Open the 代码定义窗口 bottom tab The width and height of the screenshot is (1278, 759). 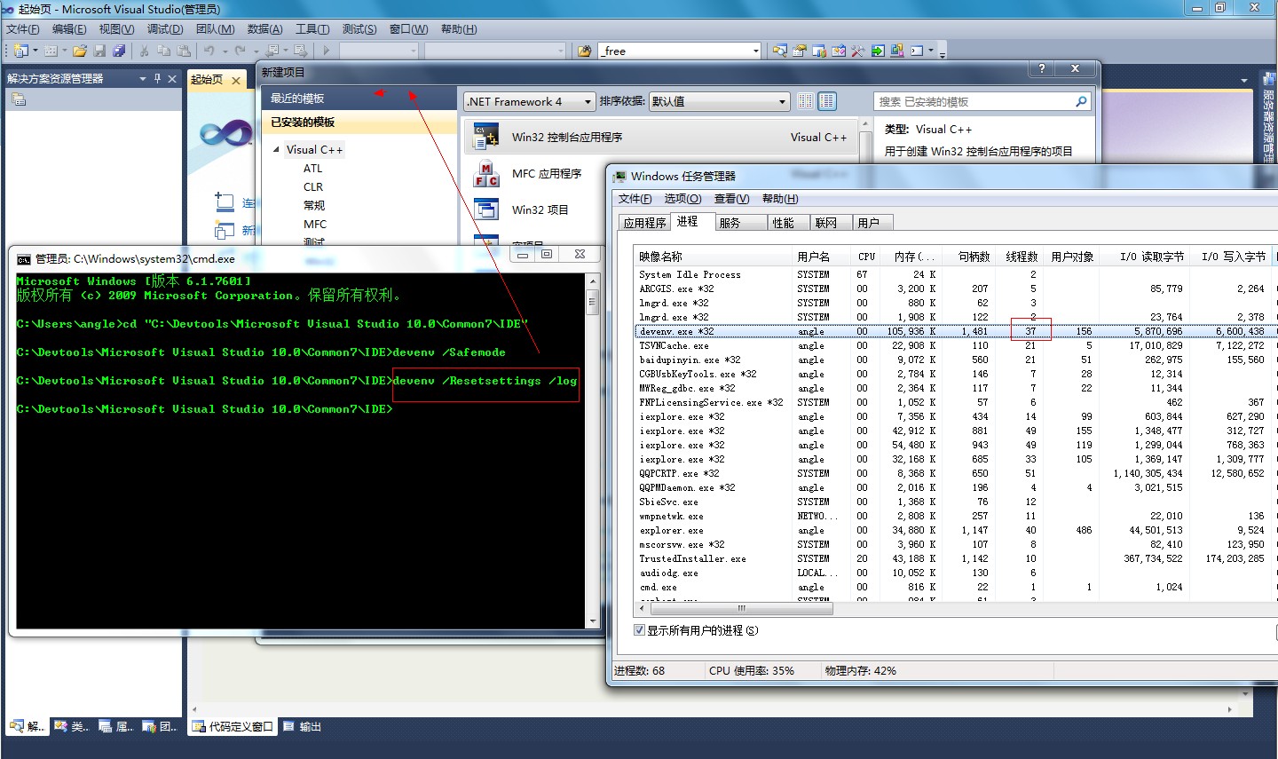[233, 726]
